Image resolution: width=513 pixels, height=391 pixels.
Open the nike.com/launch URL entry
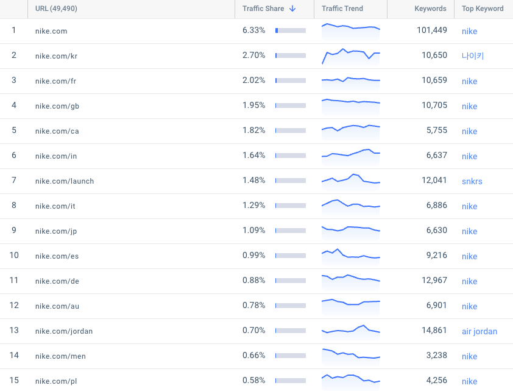point(65,181)
